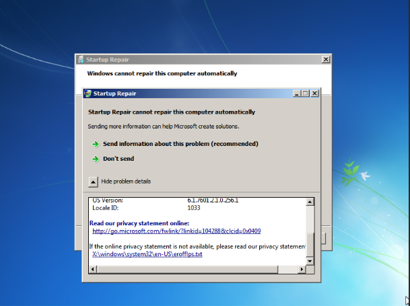Click the vertical scrollbar thumb in details
This screenshot has width=410, height=306.
(310, 245)
